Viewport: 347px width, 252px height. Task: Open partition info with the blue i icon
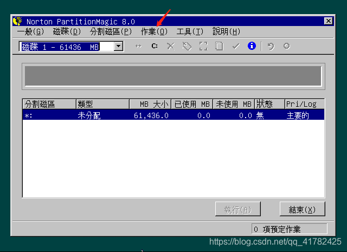click(x=252, y=46)
